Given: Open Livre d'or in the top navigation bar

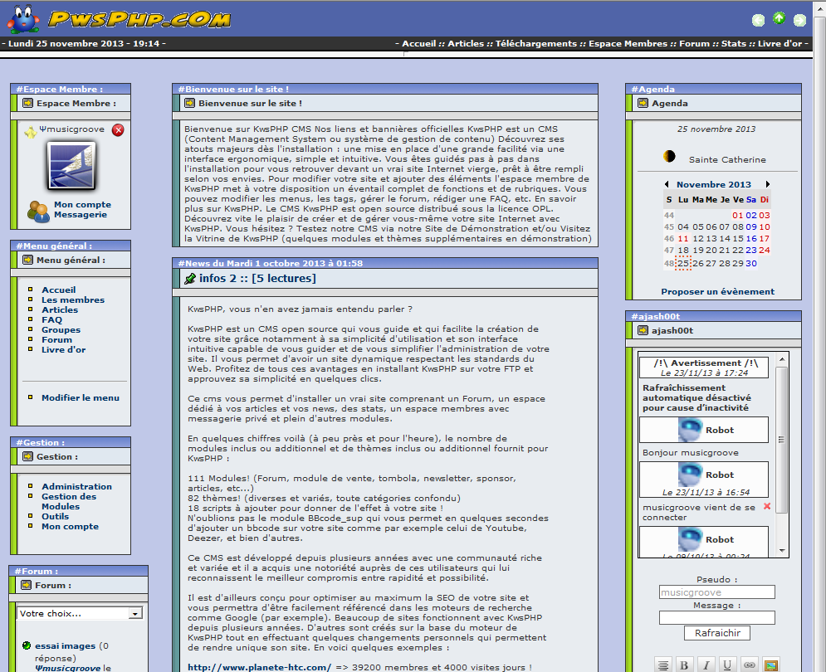Looking at the screenshot, I should point(780,44).
